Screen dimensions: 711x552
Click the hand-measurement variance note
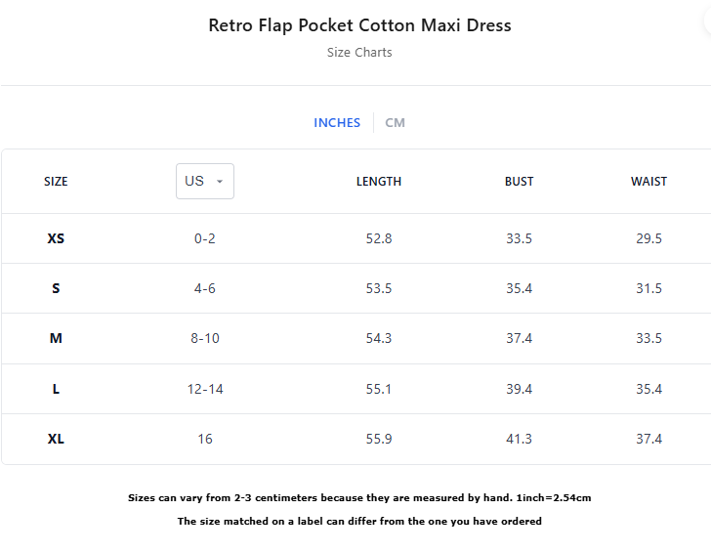pos(359,498)
